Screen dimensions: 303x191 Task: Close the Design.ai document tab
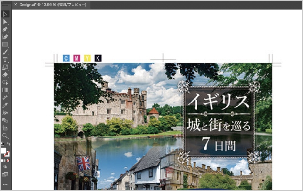[15, 5]
